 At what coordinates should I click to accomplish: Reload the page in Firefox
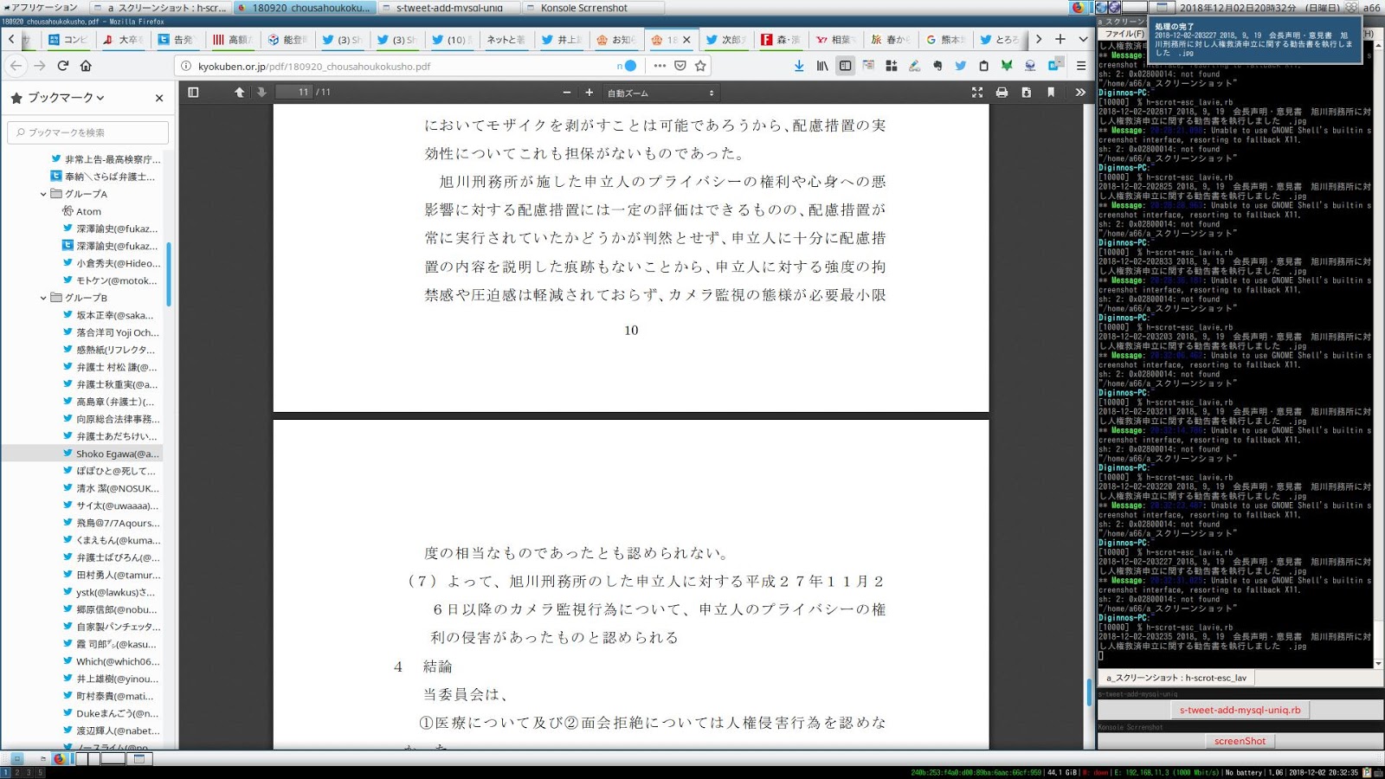[63, 66]
